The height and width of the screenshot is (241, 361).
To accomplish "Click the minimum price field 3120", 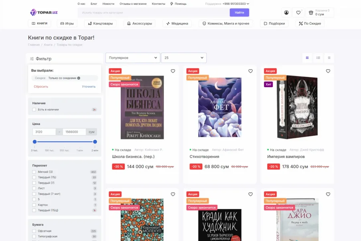I will pyautogui.click(x=44, y=132).
